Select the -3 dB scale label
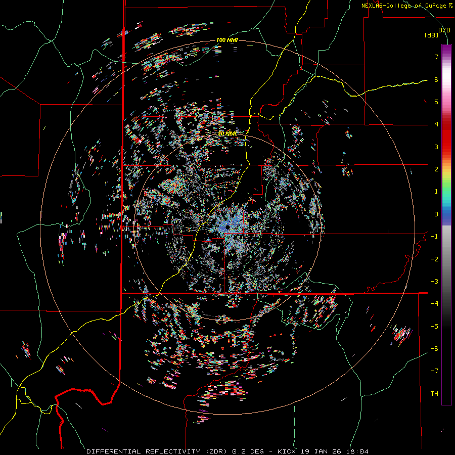 point(434,282)
